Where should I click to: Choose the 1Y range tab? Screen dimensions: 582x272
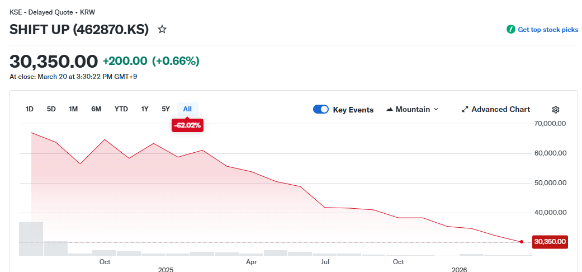pos(145,109)
